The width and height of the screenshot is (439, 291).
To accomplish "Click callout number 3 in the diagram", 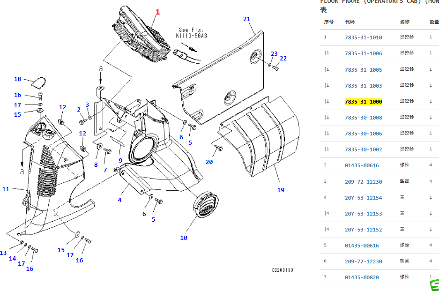I will (87, 105).
